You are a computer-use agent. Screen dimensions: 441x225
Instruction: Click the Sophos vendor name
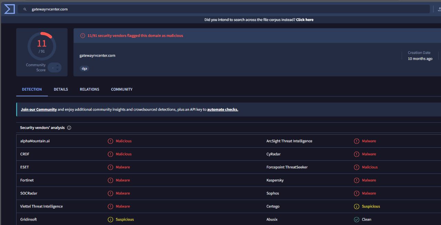point(273,193)
